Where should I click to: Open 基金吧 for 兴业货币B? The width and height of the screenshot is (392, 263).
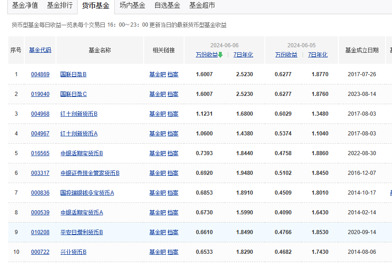tap(157, 252)
